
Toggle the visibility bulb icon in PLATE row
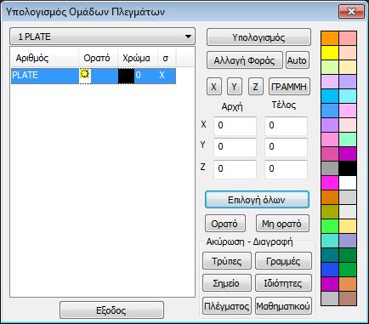85,74
